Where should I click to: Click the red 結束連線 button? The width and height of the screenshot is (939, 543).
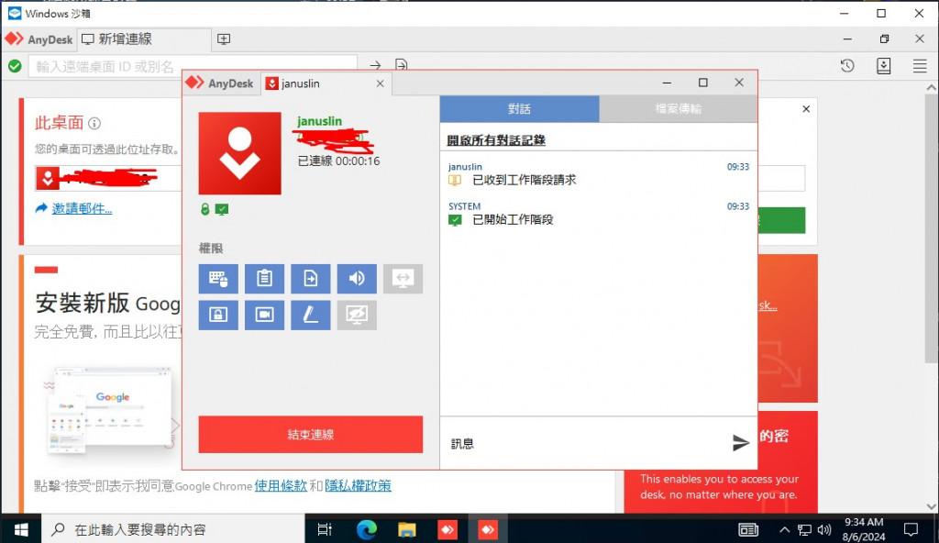click(310, 435)
